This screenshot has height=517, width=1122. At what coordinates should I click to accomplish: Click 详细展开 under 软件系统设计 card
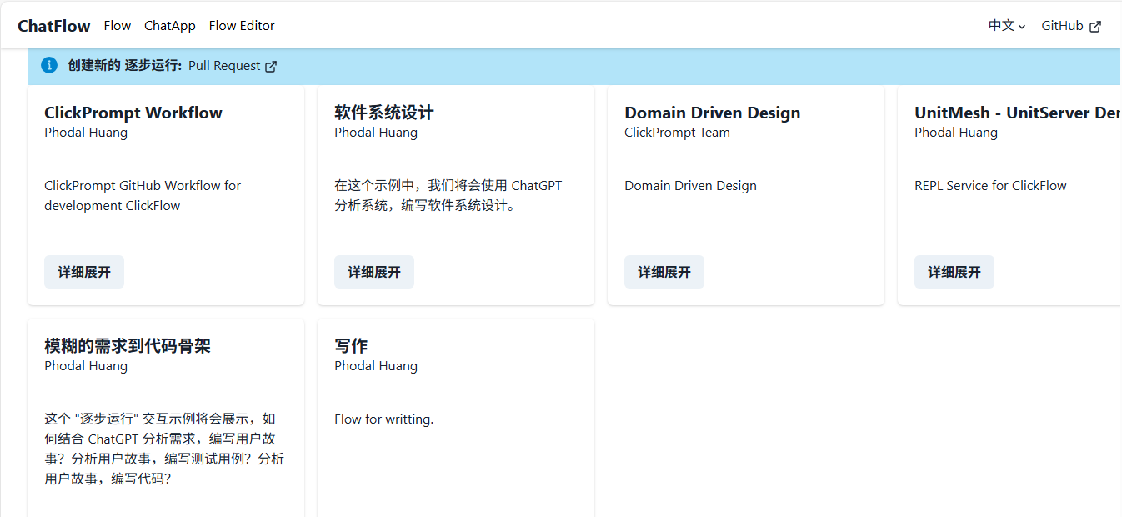coord(374,272)
